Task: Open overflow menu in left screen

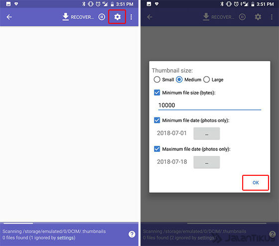Action: [131, 17]
